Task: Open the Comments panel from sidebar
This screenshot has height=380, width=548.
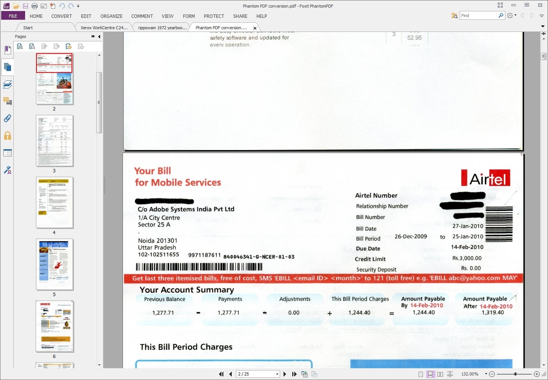Action: tap(7, 101)
